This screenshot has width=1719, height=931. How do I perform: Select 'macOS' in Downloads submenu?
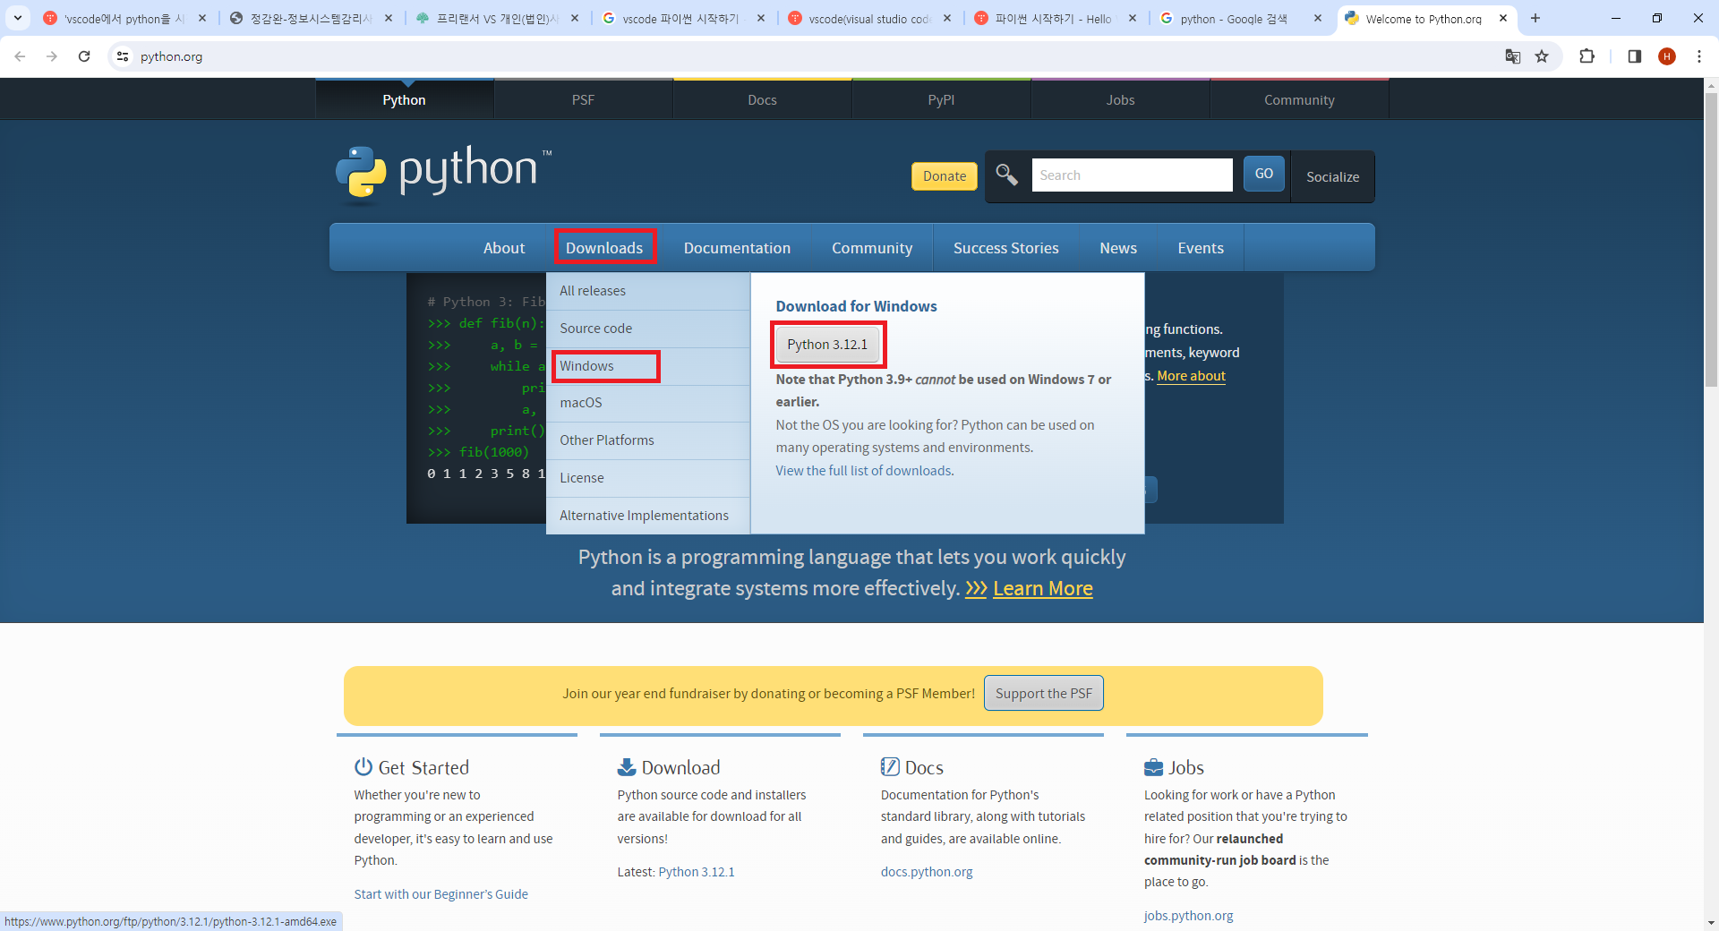pos(648,403)
